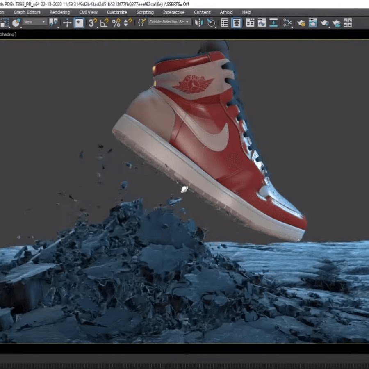This screenshot has height=369, width=369.
Task: Click Render in the Cloud icon
Action: [336, 23]
